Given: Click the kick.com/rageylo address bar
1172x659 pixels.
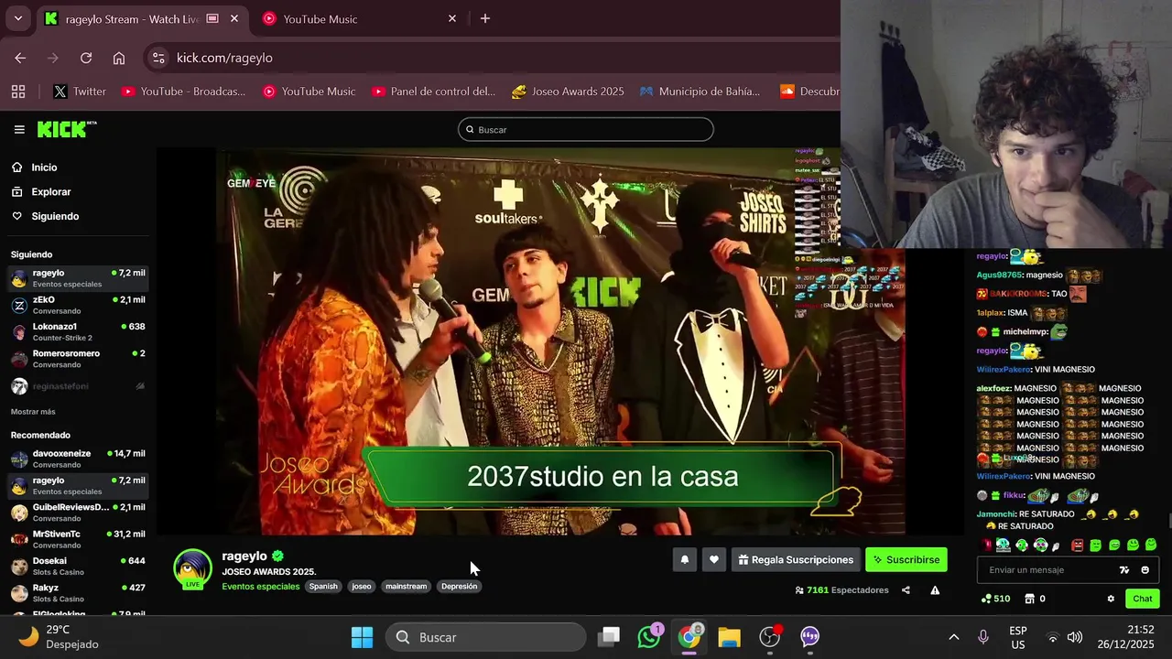Looking at the screenshot, I should pos(494,58).
